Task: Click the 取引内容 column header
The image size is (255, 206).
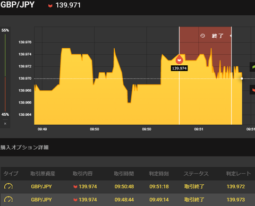Action: pos(83,174)
